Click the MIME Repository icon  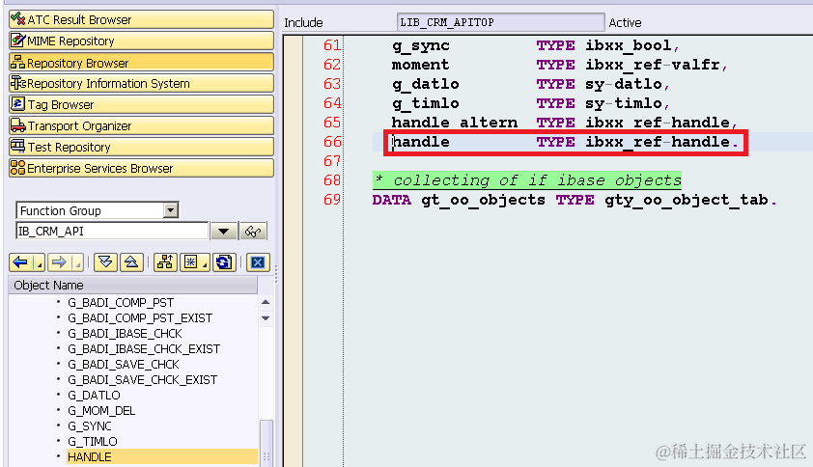18,40
